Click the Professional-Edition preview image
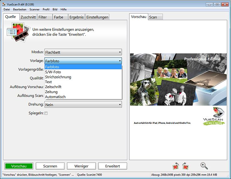231x179 pixels. (x=178, y=80)
